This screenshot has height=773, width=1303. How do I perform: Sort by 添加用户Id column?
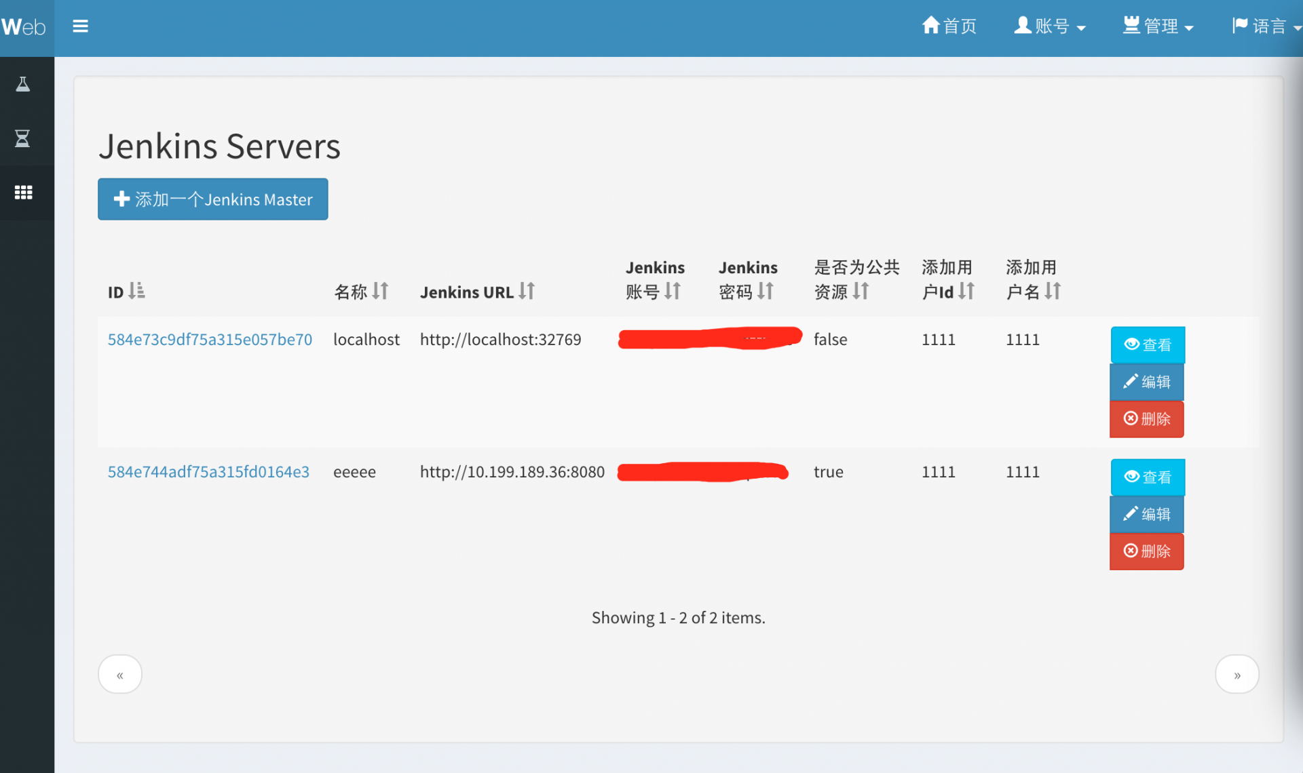pyautogui.click(x=948, y=279)
